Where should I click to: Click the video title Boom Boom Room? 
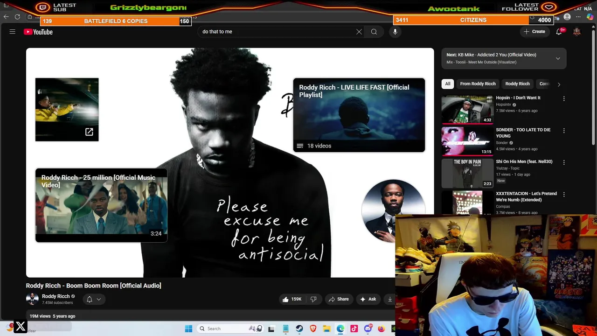(93, 286)
